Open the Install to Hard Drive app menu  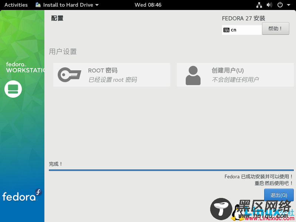[x=67, y=5]
